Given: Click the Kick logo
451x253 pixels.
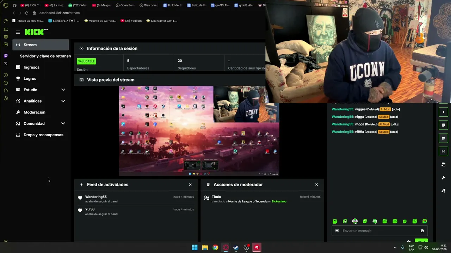Looking at the screenshot, I should click(36, 32).
